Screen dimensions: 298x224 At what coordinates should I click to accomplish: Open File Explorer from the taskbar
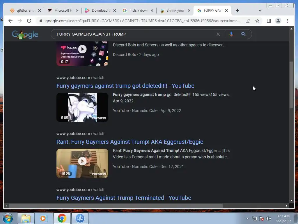click(x=26, y=218)
